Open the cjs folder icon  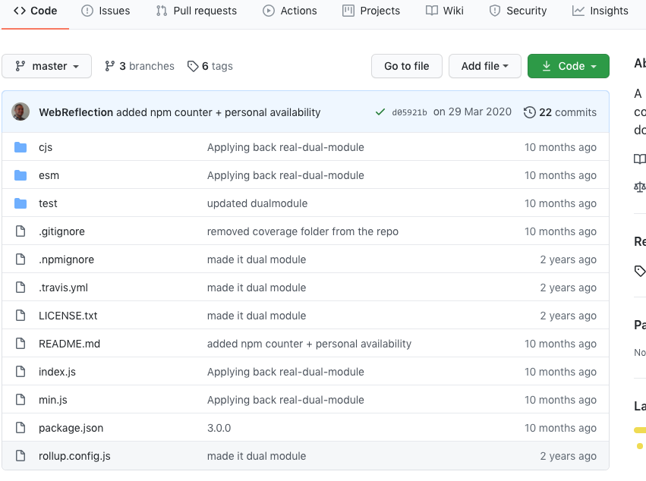20,146
